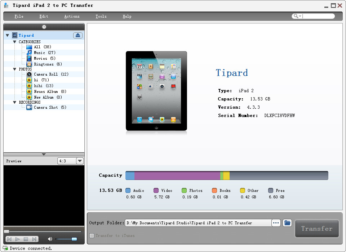Open the File menu
346x252 pixels.
coord(19,16)
